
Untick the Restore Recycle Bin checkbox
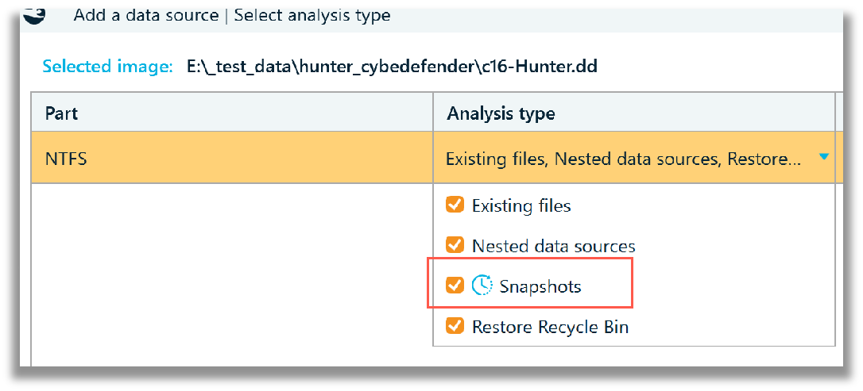(x=455, y=326)
